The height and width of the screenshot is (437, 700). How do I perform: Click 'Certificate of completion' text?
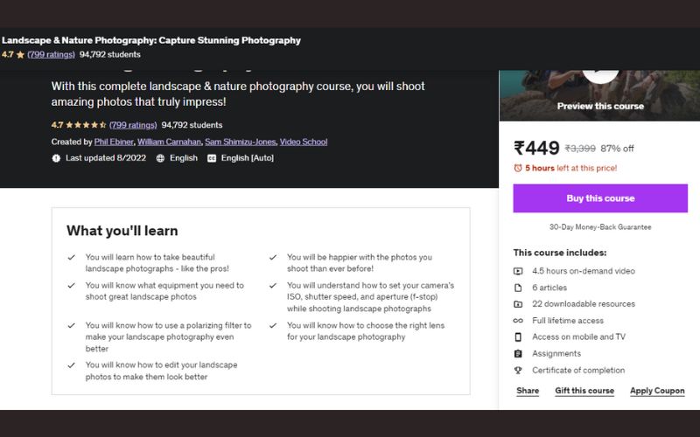(578, 370)
